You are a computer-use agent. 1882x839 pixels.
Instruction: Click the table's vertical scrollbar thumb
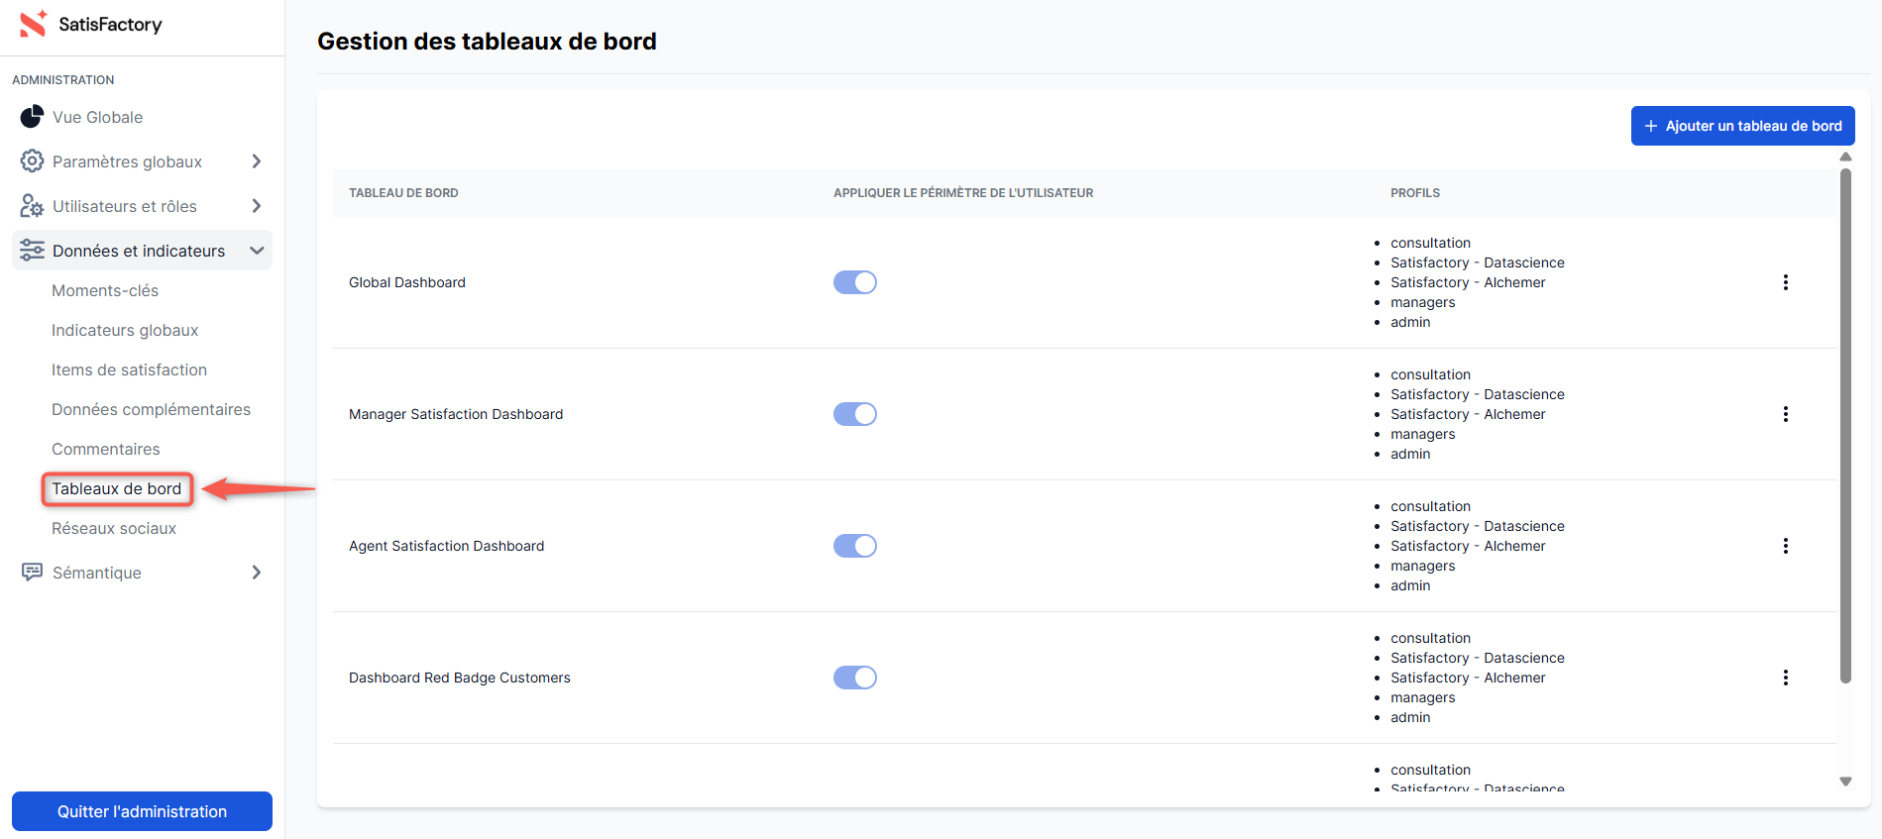1845,426
